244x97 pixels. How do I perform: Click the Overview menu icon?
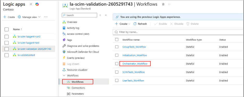click(64, 22)
